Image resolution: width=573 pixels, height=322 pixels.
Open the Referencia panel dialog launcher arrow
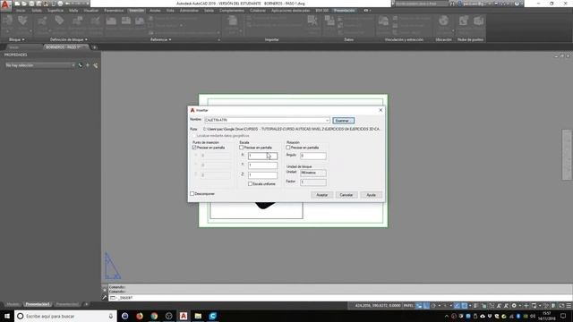point(218,39)
